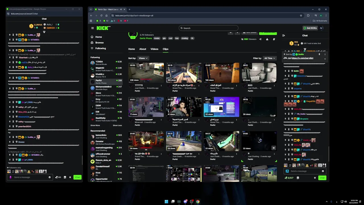Click the purple icon in the popout chat input

point(11,177)
